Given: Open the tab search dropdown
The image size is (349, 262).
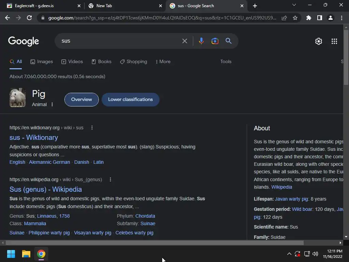Looking at the screenshot, I should tap(294, 5).
